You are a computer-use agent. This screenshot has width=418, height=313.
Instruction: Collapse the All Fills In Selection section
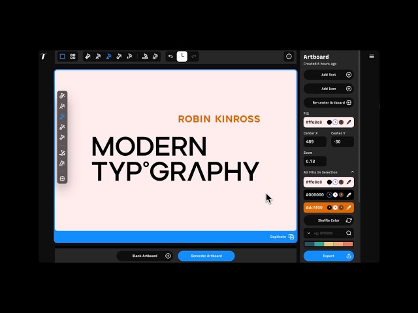[x=353, y=172]
